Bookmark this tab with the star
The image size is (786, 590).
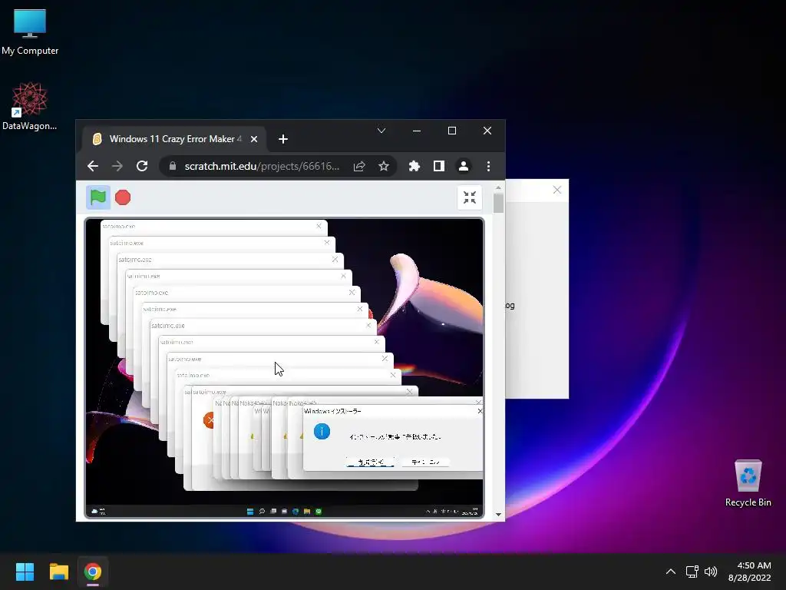[384, 166]
